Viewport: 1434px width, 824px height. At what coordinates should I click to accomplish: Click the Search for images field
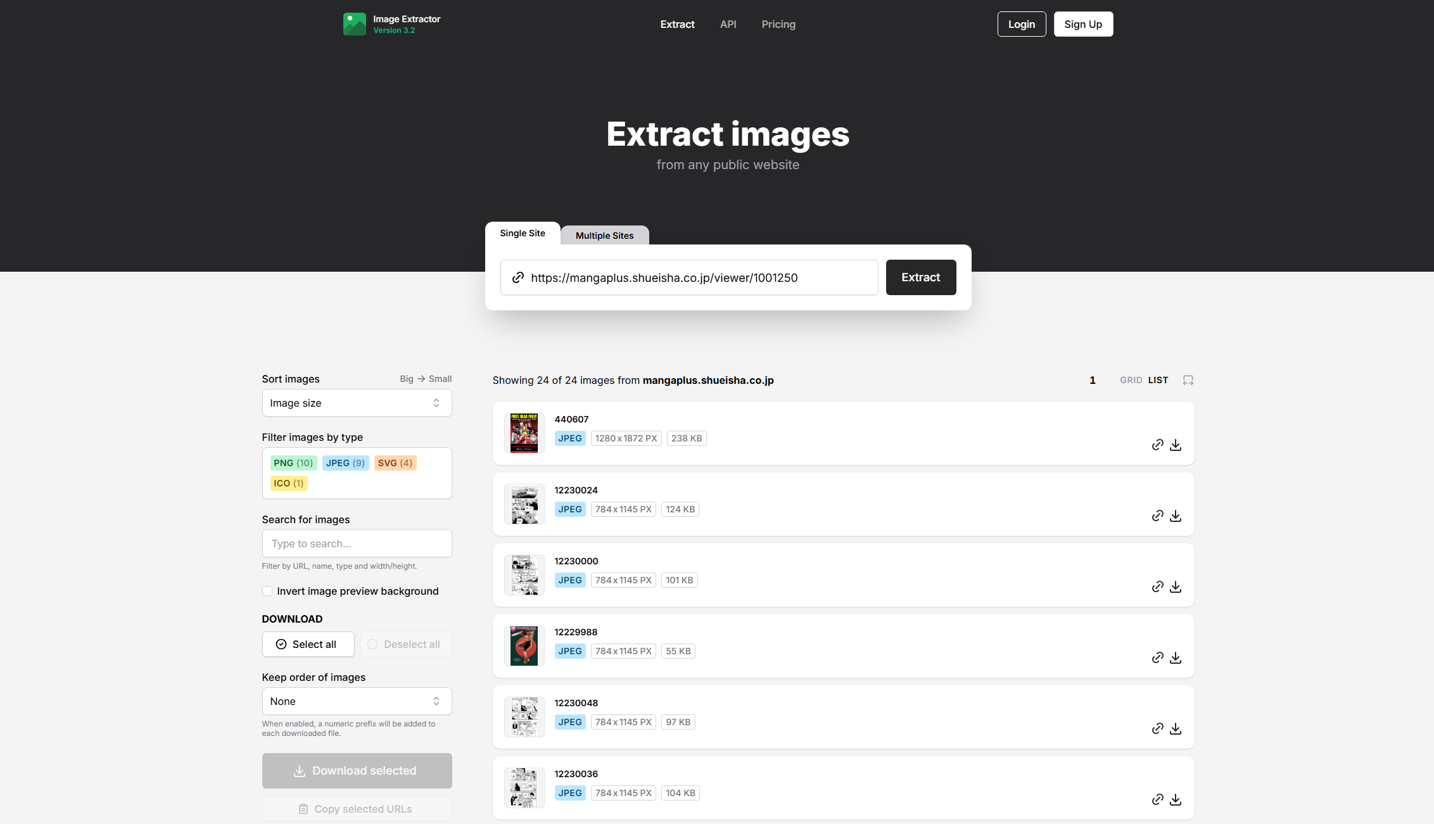pyautogui.click(x=357, y=543)
